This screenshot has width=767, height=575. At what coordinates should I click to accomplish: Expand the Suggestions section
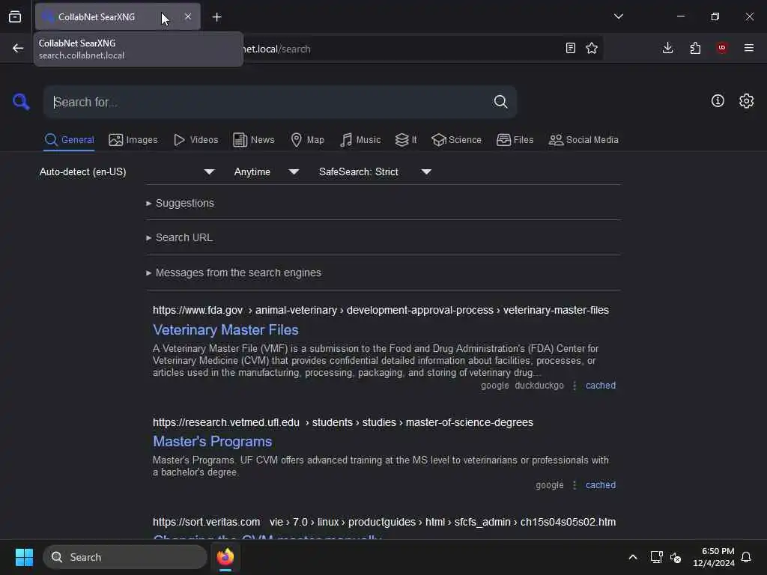click(x=180, y=203)
